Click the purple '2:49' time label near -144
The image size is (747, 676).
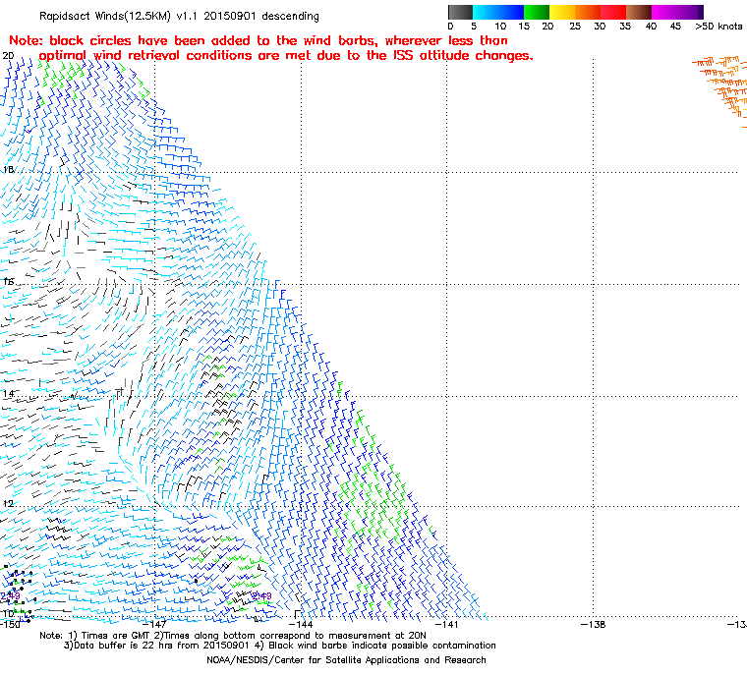click(x=261, y=595)
